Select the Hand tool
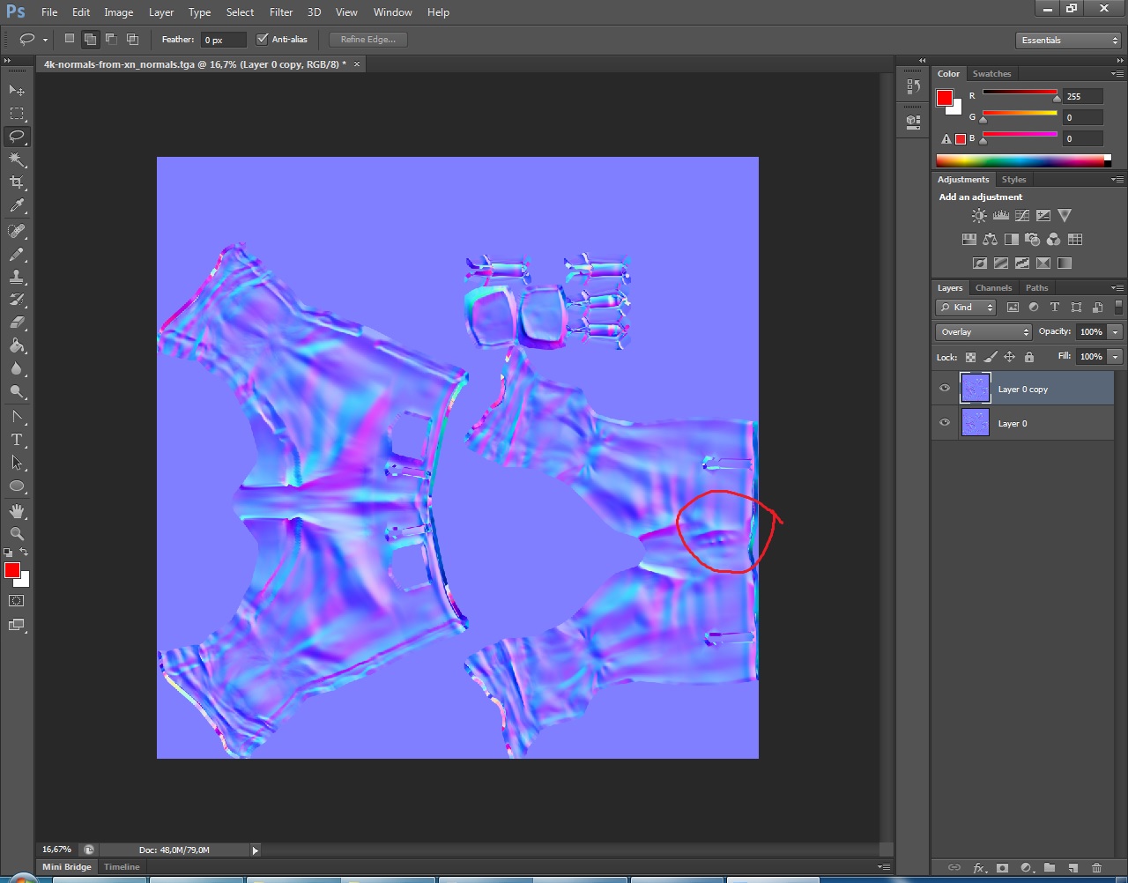 click(17, 511)
